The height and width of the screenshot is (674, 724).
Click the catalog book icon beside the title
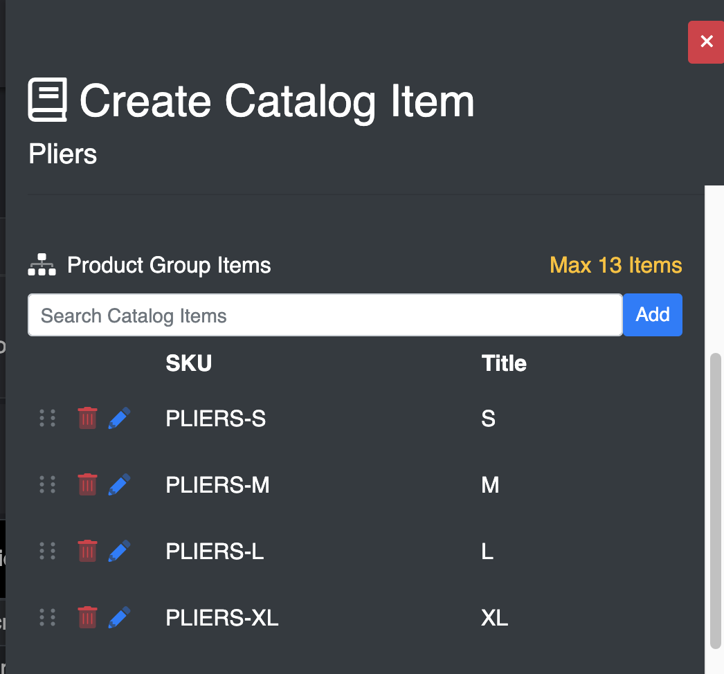coord(47,100)
